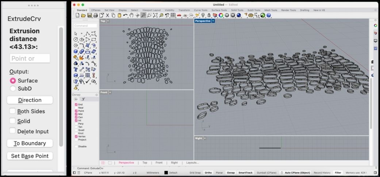Select the Pan view hand icon
This screenshot has width=380, height=177.
click(131, 15)
